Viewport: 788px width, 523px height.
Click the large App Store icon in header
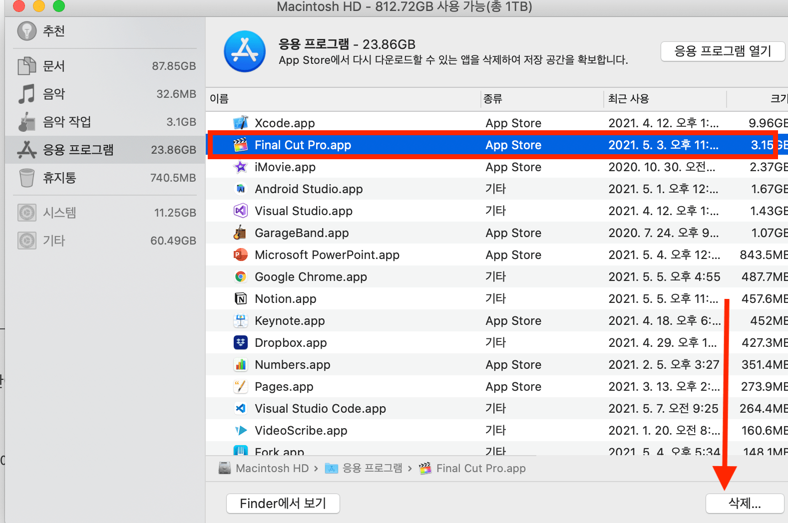(245, 51)
